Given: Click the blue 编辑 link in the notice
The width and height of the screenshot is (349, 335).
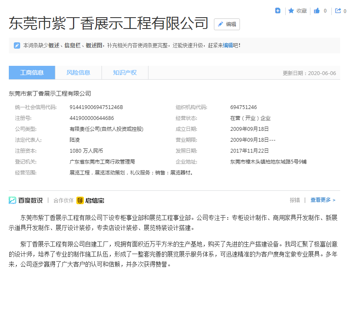Looking at the screenshot, I should click(x=228, y=45).
